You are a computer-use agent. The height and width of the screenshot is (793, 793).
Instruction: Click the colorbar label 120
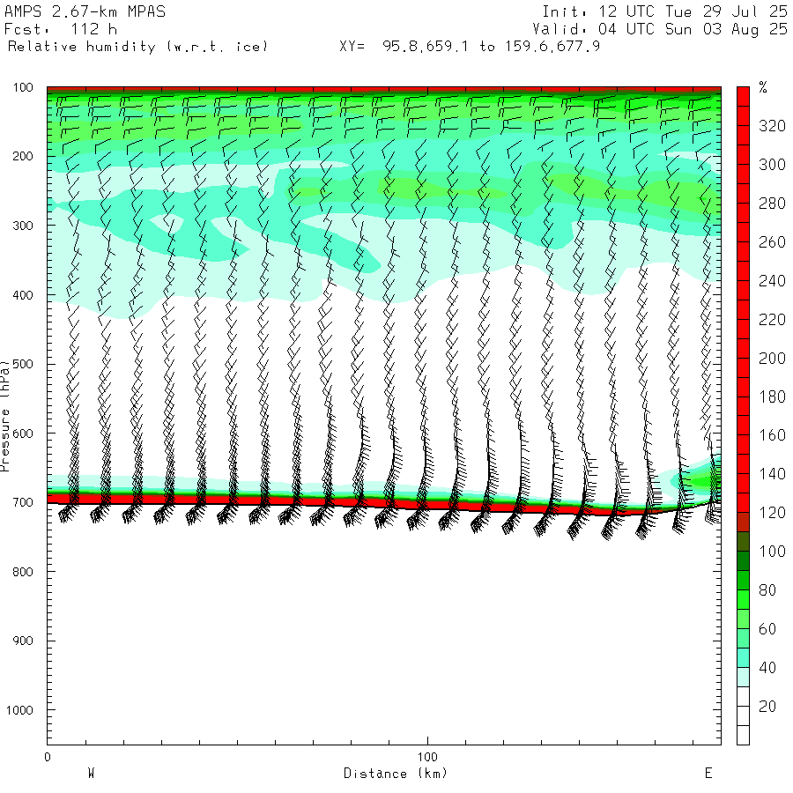click(x=772, y=513)
